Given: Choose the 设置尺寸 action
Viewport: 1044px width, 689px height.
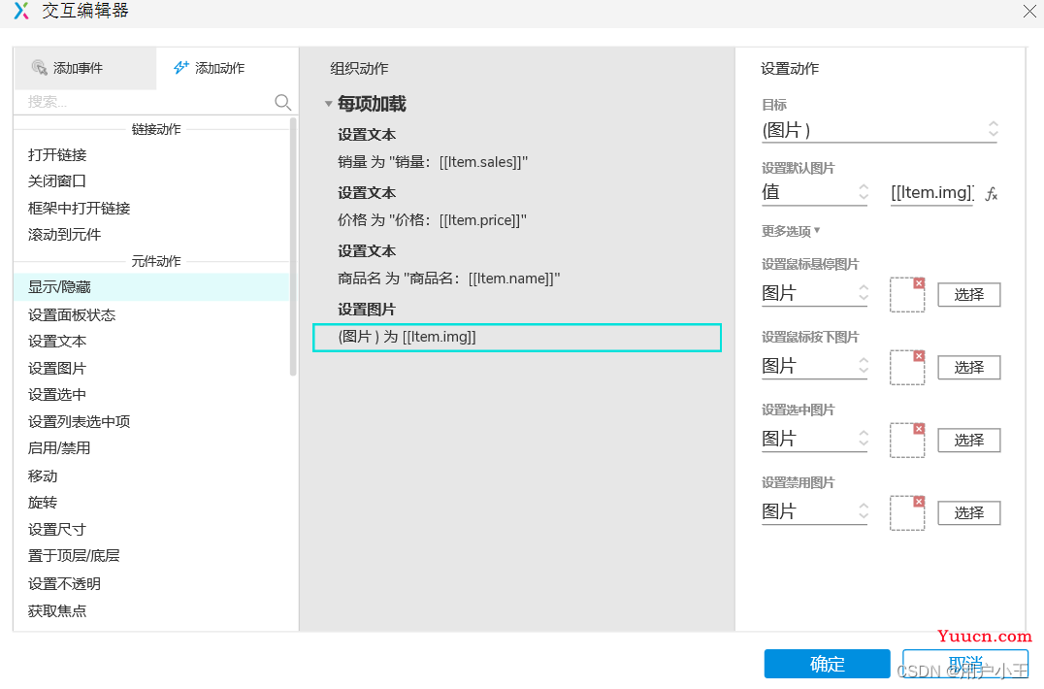Looking at the screenshot, I should pyautogui.click(x=57, y=529).
